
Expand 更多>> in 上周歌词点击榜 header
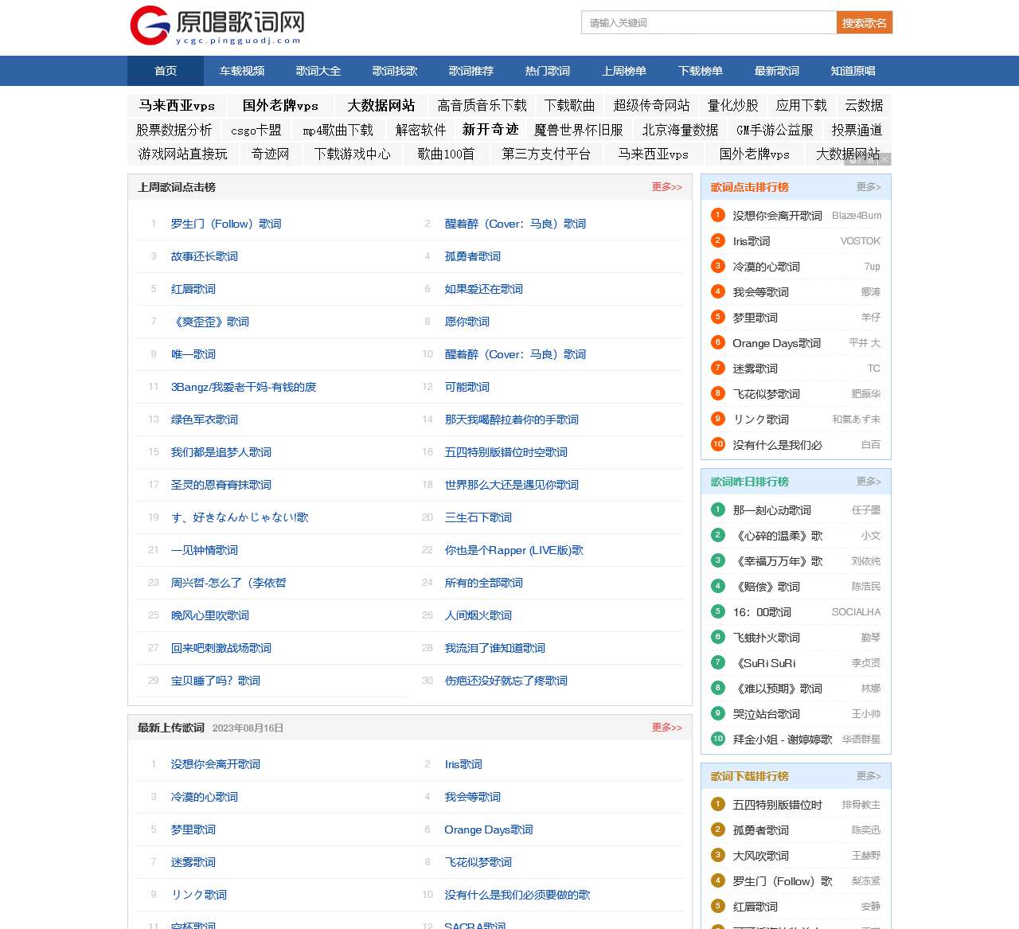[666, 187]
